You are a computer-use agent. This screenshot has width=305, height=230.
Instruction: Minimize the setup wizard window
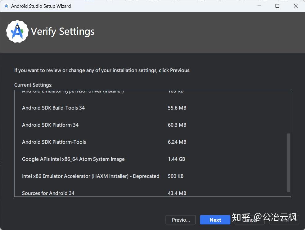coord(259,6)
